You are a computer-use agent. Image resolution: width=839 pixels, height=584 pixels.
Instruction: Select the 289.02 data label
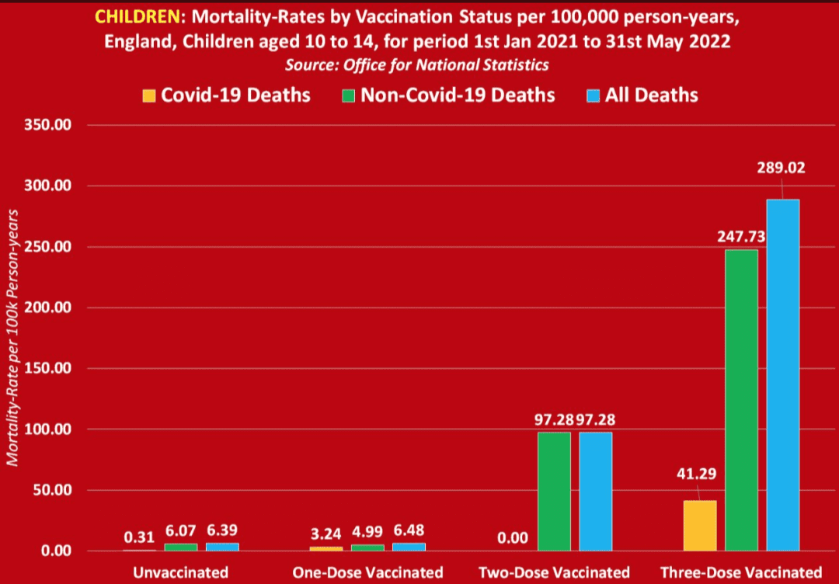(782, 168)
